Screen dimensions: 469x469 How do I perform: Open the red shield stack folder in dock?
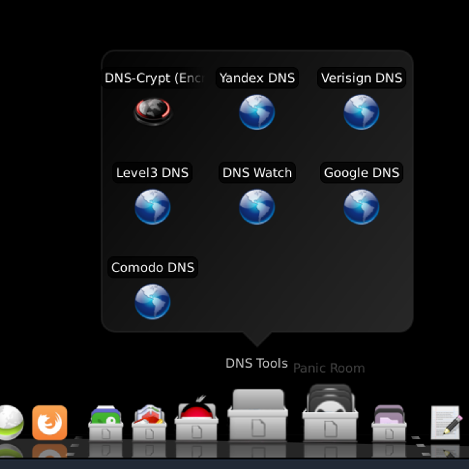pos(149,423)
